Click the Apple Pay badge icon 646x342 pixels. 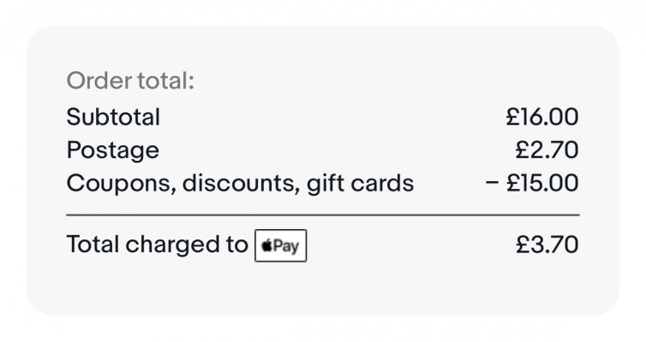point(280,245)
